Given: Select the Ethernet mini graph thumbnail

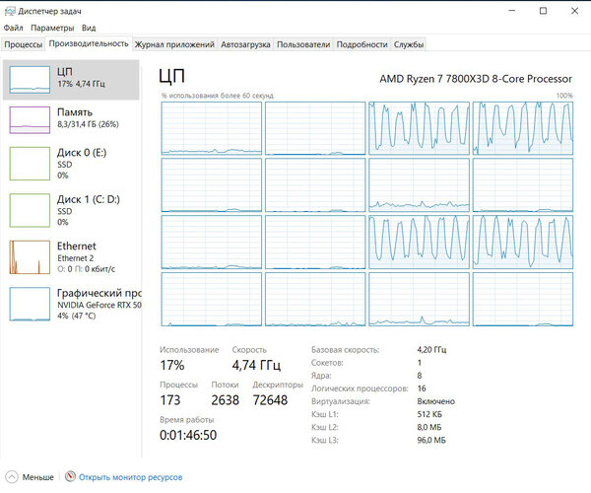Looking at the screenshot, I should (x=30, y=257).
